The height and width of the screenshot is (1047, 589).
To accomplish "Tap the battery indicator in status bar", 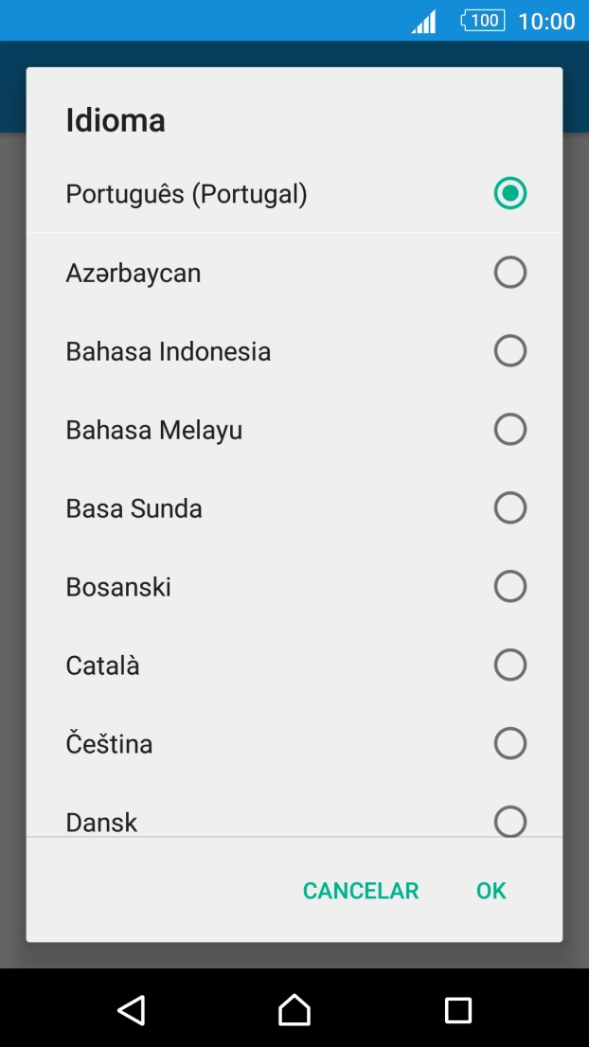I will click(x=482, y=20).
